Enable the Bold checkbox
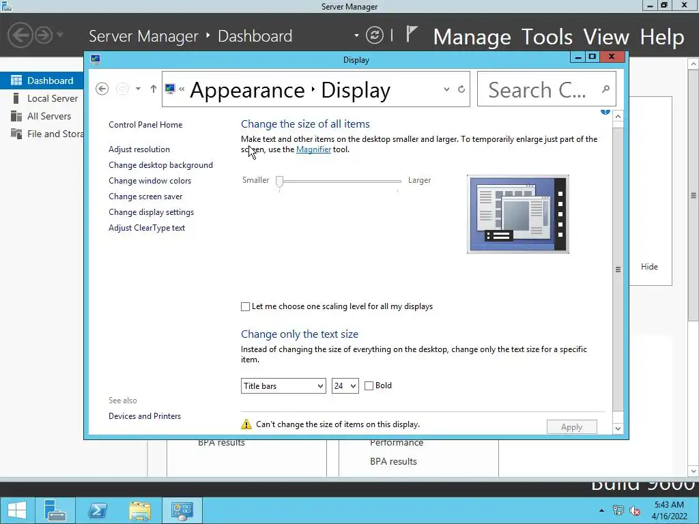The width and height of the screenshot is (699, 524). 369,386
